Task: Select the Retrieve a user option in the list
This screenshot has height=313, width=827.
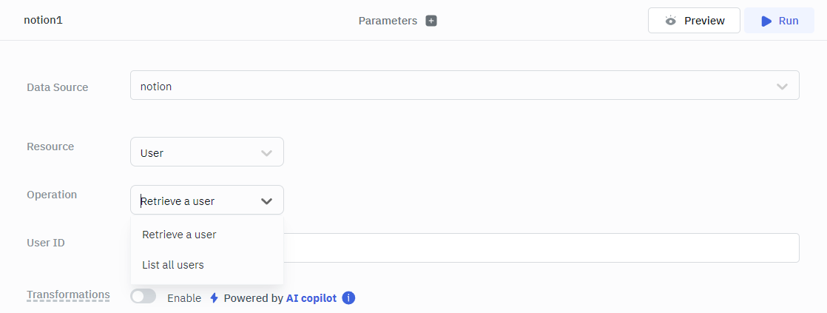Action: 179,235
